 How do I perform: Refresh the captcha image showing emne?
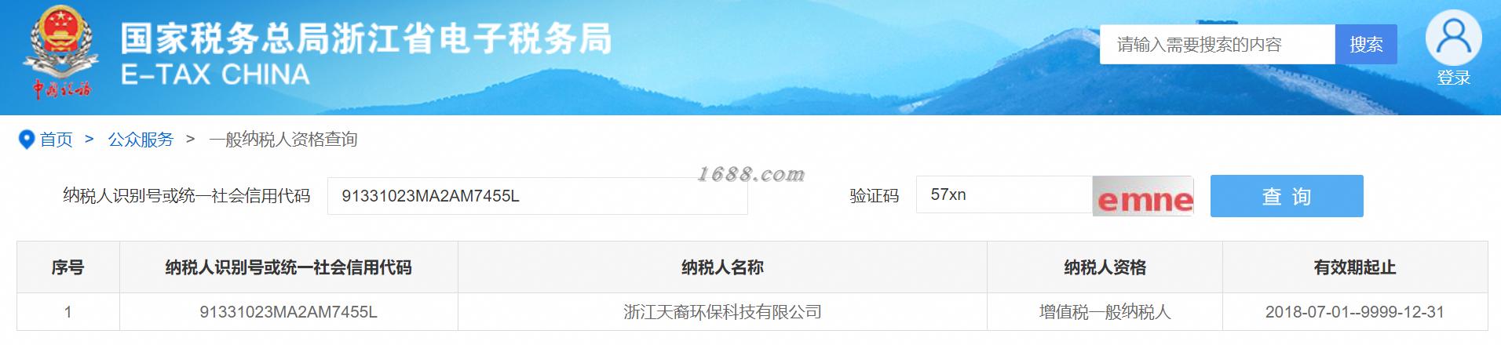pyautogui.click(x=1142, y=196)
